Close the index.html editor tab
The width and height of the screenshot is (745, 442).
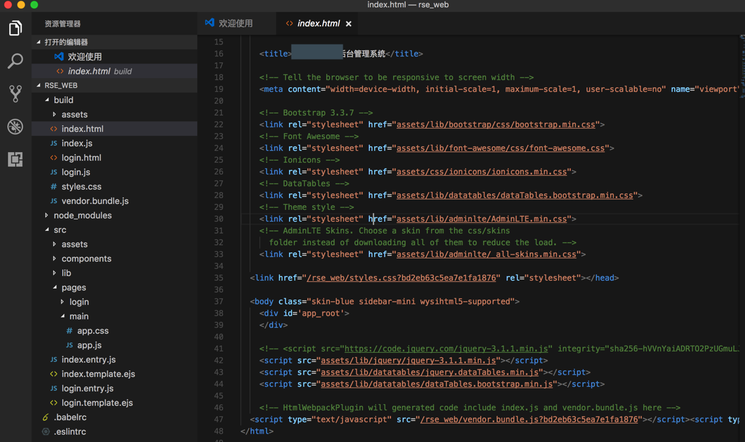pyautogui.click(x=349, y=24)
